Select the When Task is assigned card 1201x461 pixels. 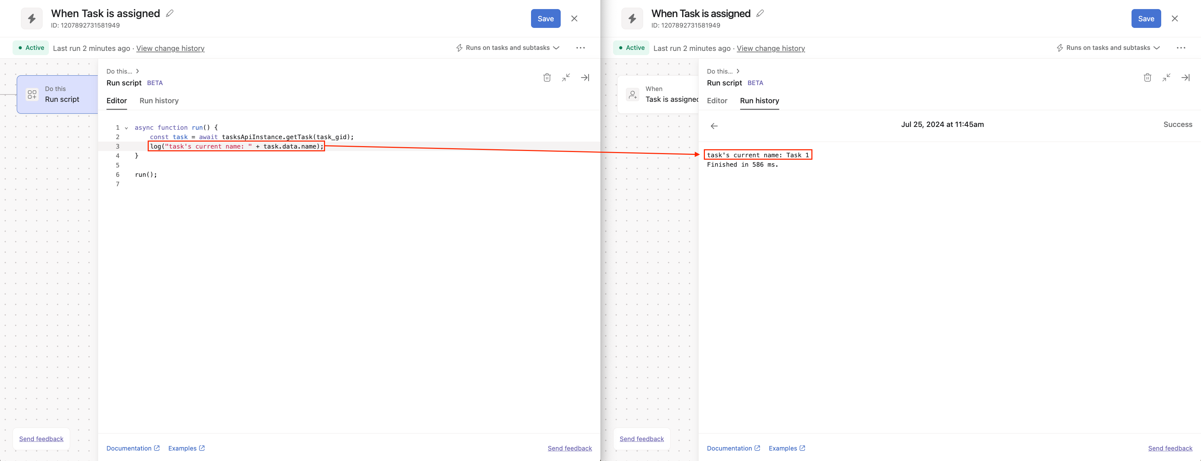[658, 95]
